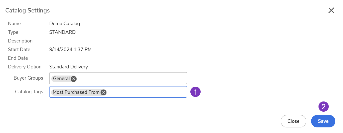Click the purple step 1 marker
This screenshot has height=133, width=343.
coord(195,92)
